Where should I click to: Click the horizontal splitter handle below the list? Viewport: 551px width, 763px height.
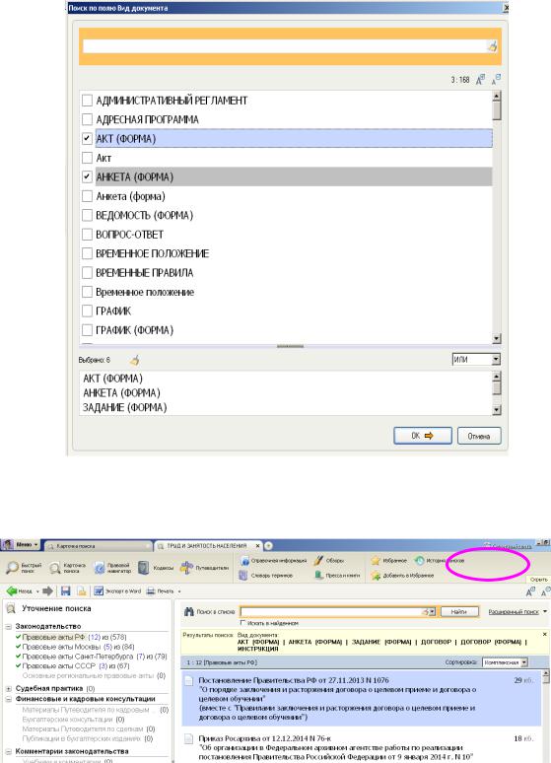click(290, 346)
